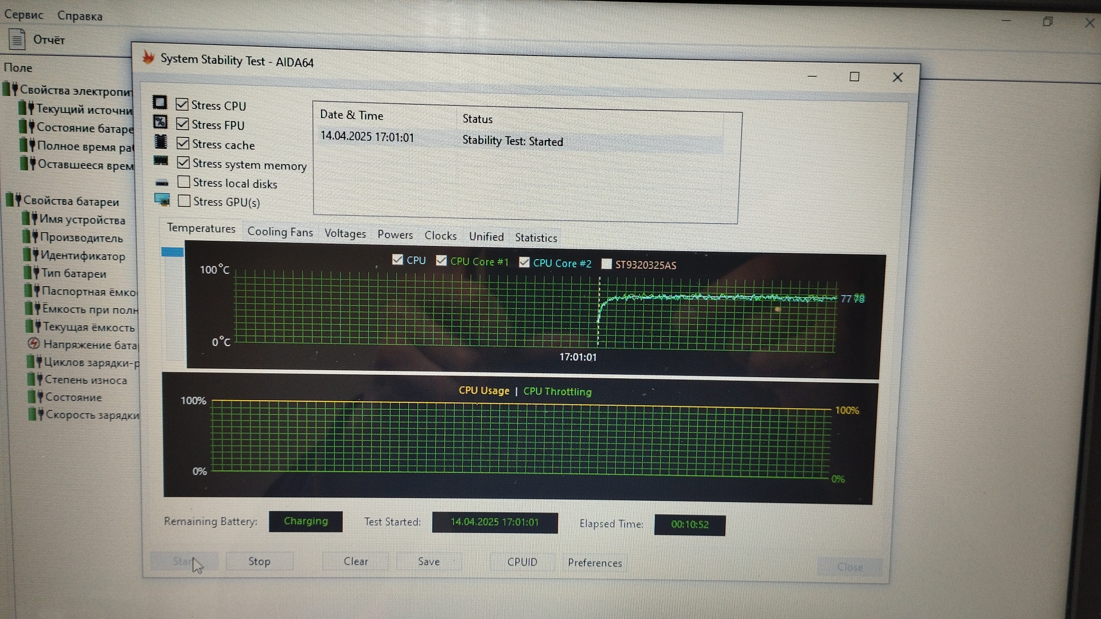Open the Справка menu
1101x619 pixels.
point(80,16)
